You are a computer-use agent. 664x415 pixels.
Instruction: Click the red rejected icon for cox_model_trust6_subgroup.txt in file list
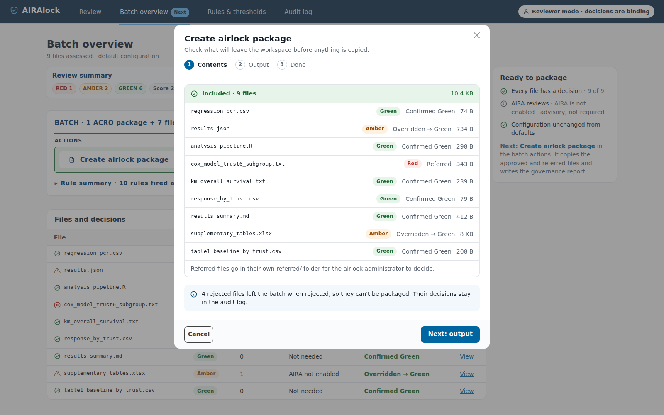click(57, 305)
